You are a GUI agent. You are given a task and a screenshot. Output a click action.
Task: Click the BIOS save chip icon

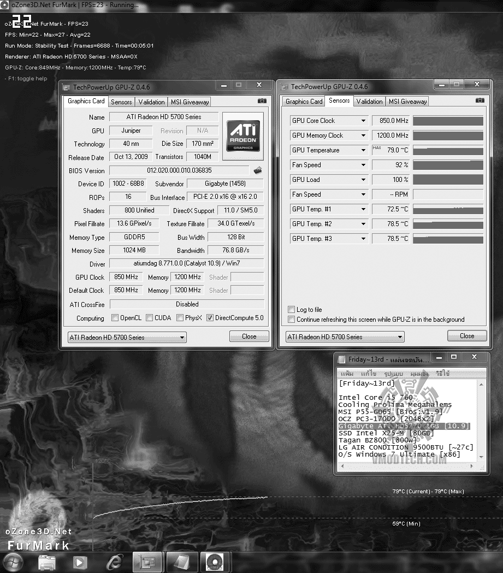[x=258, y=170]
